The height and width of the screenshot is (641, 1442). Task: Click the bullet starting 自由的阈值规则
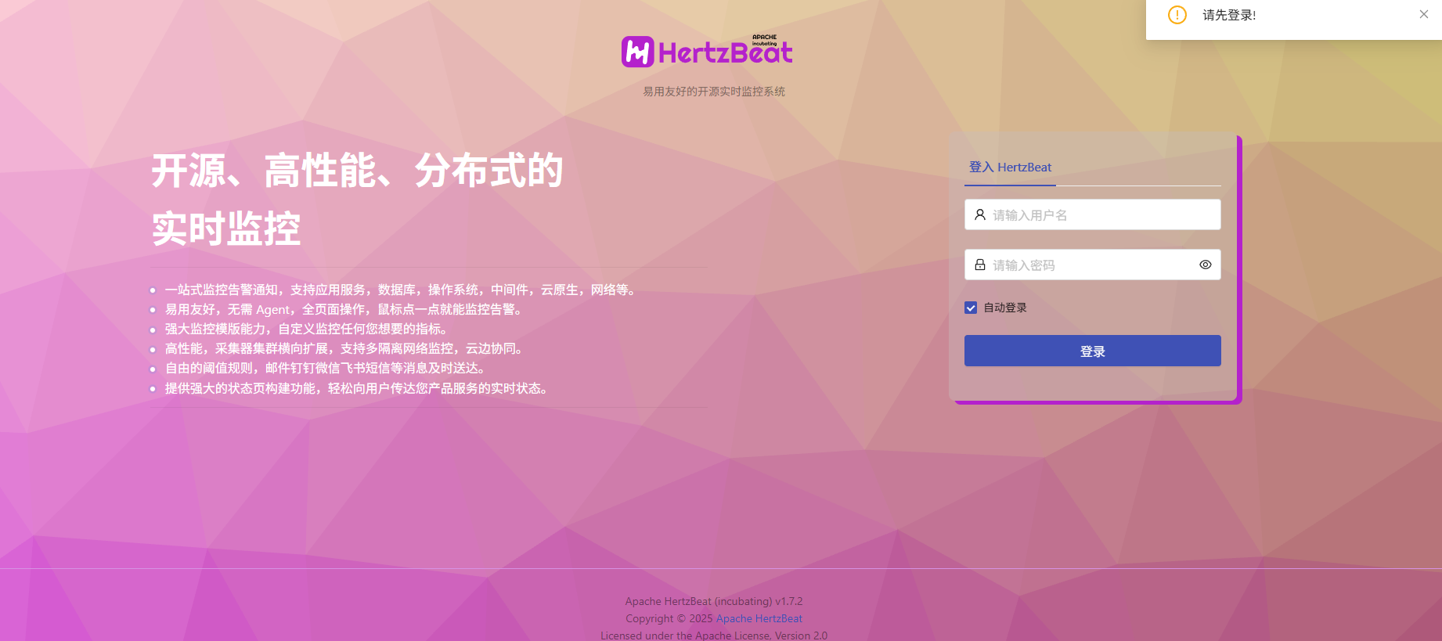coord(327,368)
